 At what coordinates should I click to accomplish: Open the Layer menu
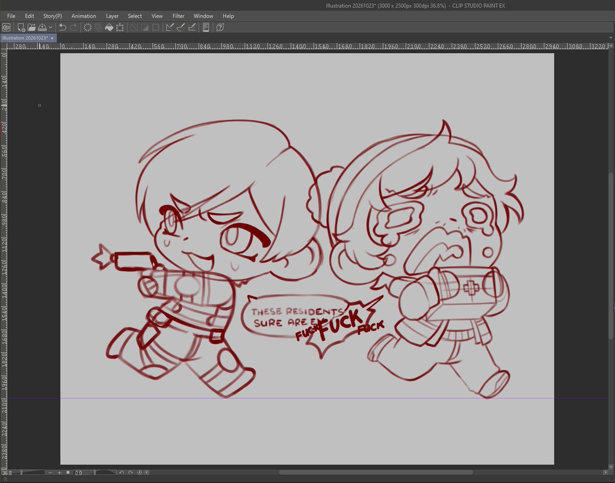coord(112,16)
